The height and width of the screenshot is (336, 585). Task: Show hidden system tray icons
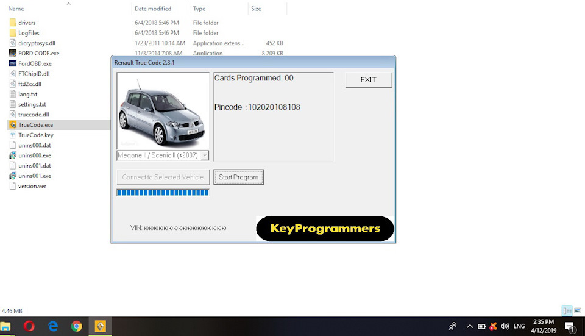pos(470,326)
